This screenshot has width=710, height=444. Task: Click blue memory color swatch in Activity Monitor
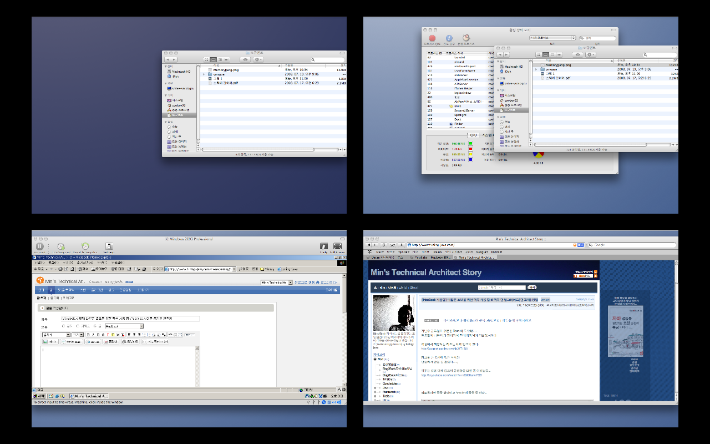click(x=471, y=159)
